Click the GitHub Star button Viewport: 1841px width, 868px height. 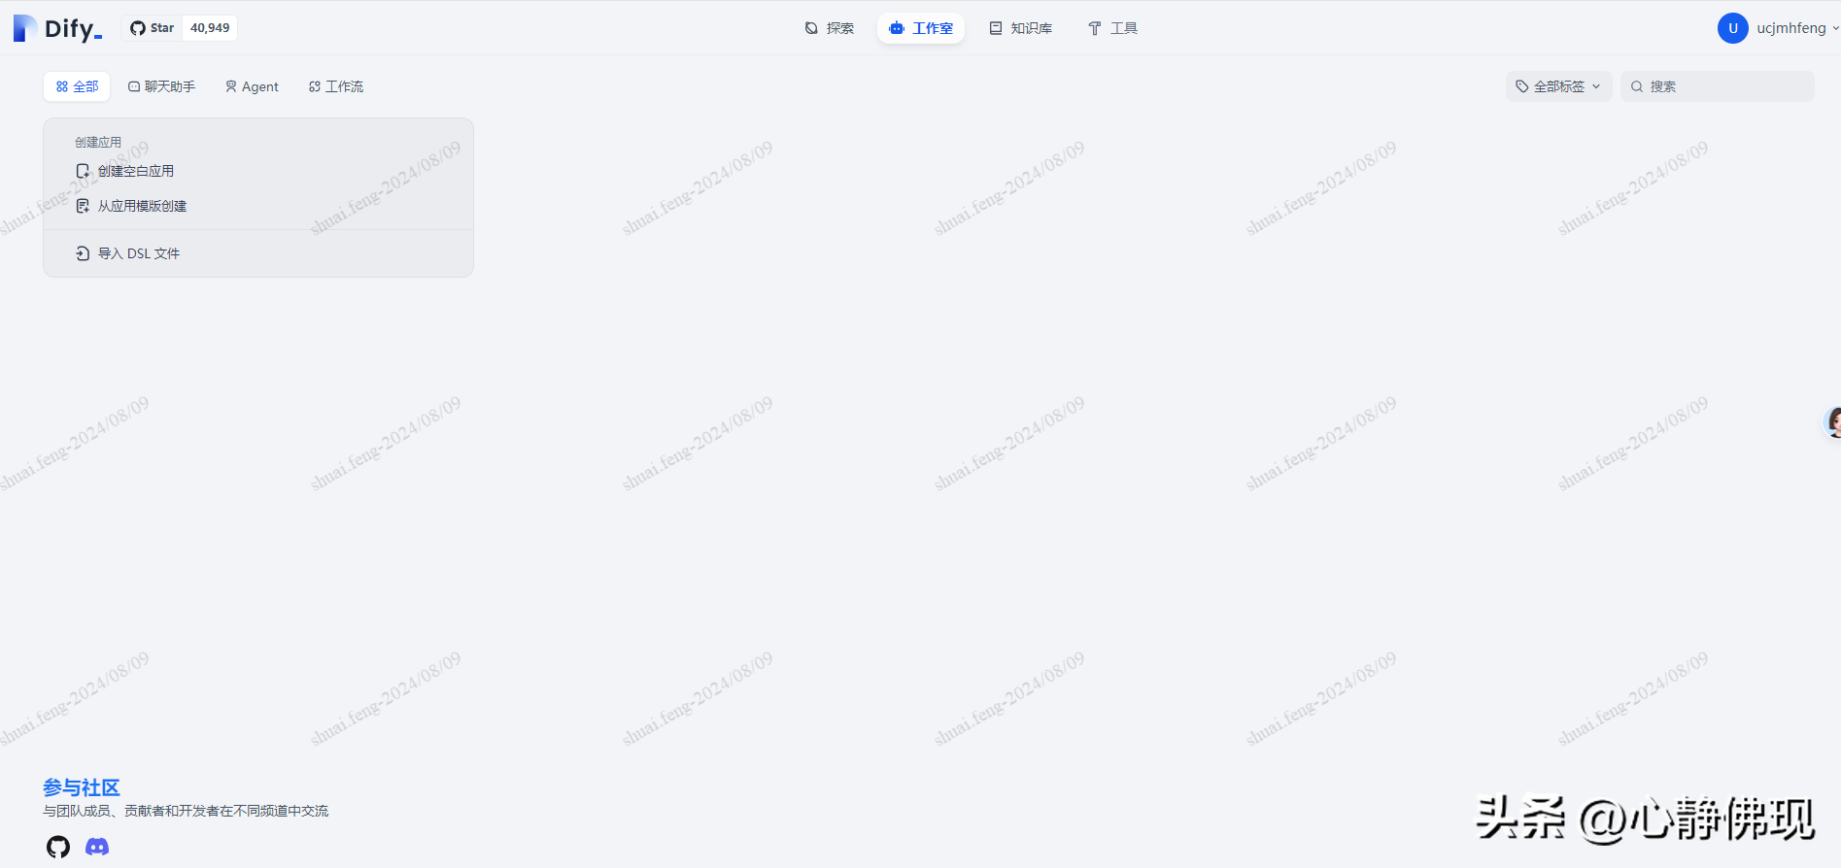[153, 28]
